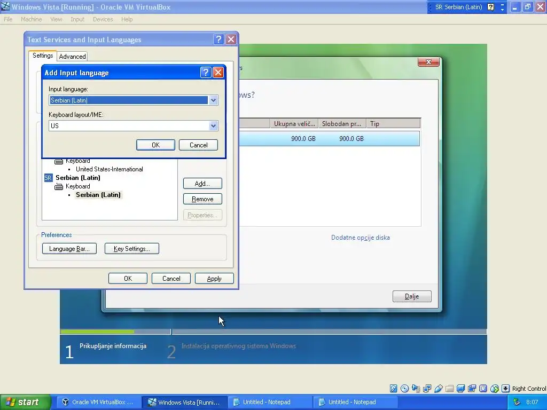Open the Machine menu
Screen dimensions: 547x410
(x=31, y=19)
